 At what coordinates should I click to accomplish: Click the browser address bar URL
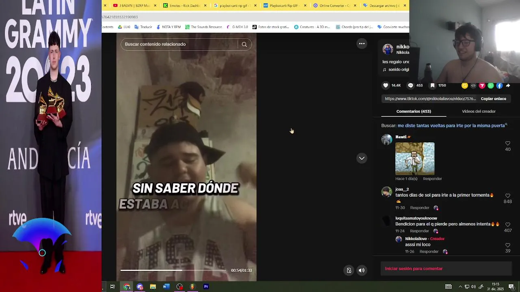pyautogui.click(x=255, y=17)
